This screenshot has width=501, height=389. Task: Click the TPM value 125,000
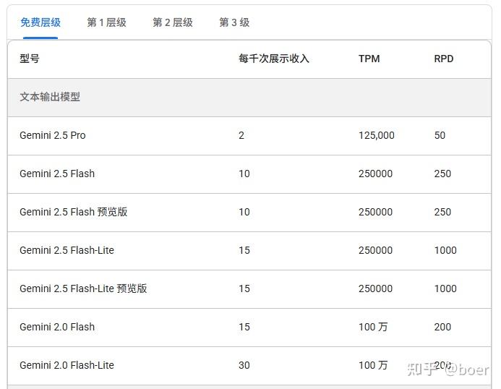pos(377,135)
